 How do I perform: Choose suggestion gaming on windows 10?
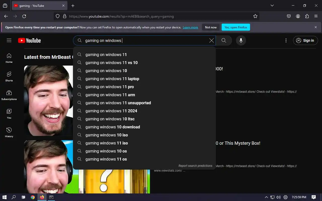[144, 71]
